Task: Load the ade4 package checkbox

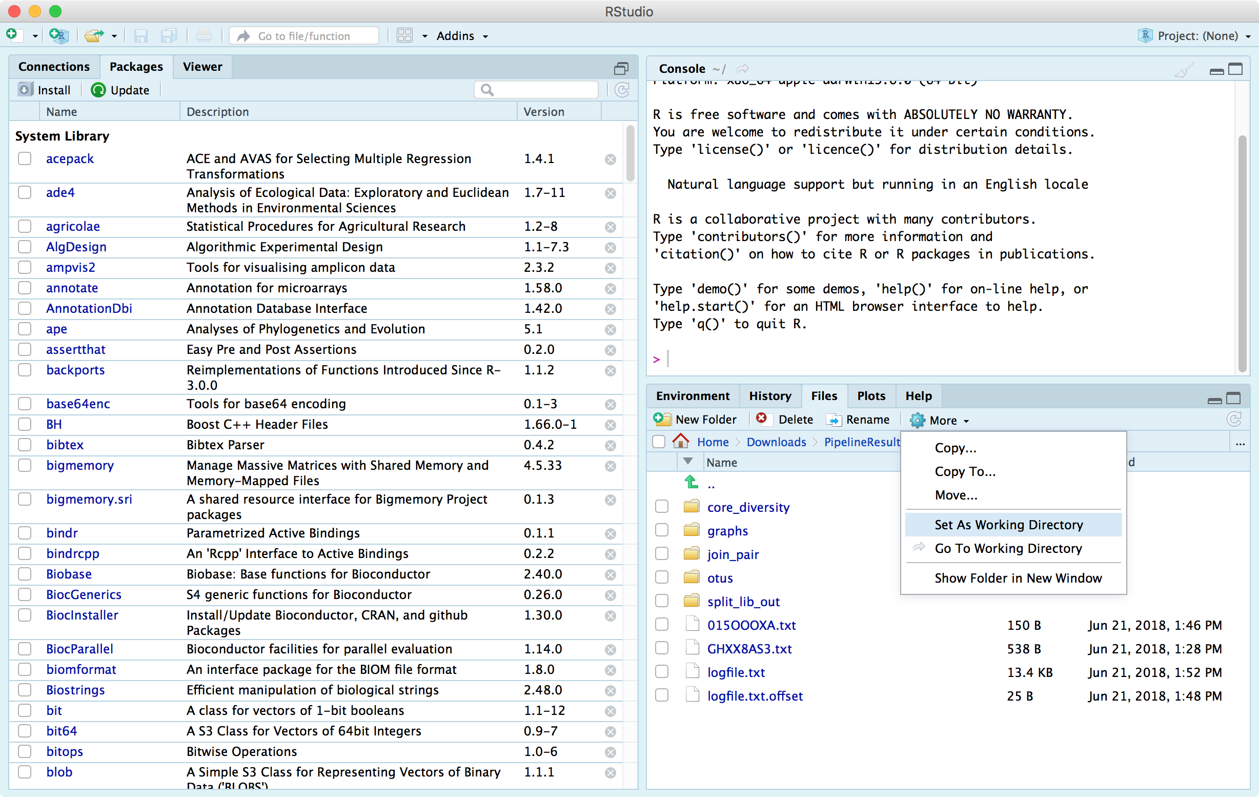Action: pyautogui.click(x=25, y=192)
